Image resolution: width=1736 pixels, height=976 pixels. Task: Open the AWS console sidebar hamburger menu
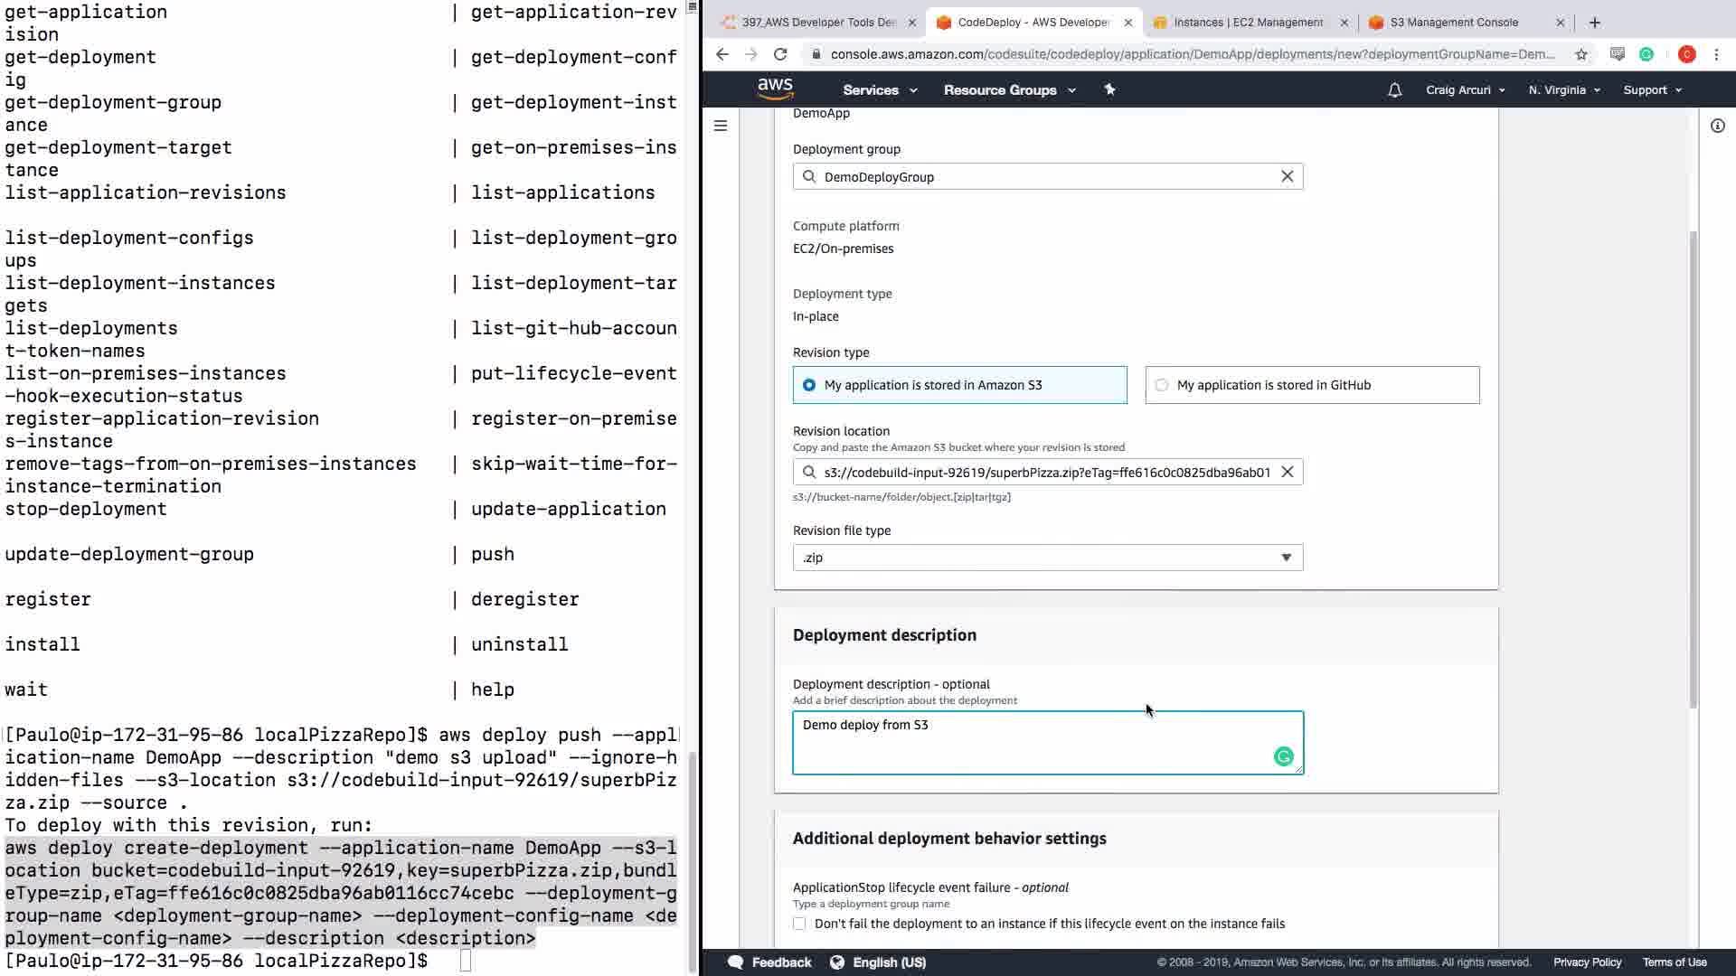tap(721, 126)
